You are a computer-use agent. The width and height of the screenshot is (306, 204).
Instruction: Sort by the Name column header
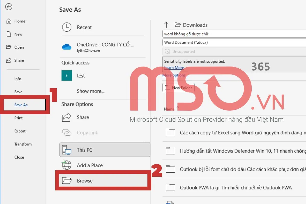(169, 109)
